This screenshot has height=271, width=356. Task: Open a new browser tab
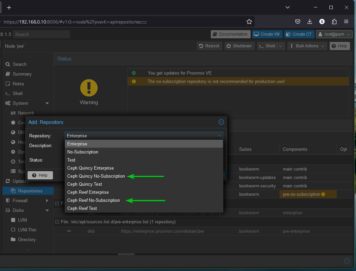pyautogui.click(x=9, y=8)
